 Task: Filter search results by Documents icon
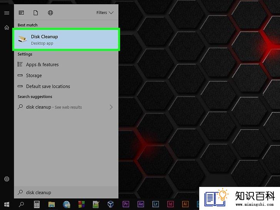(x=36, y=13)
